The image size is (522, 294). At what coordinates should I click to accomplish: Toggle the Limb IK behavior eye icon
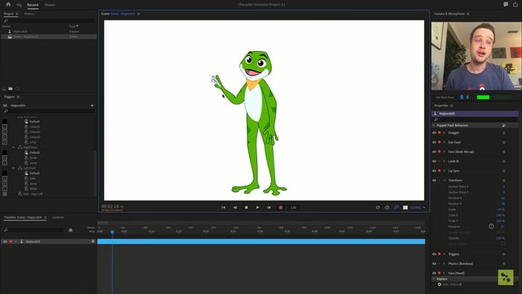click(x=434, y=161)
